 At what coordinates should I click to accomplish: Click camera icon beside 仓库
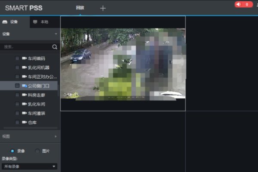[x=24, y=123]
